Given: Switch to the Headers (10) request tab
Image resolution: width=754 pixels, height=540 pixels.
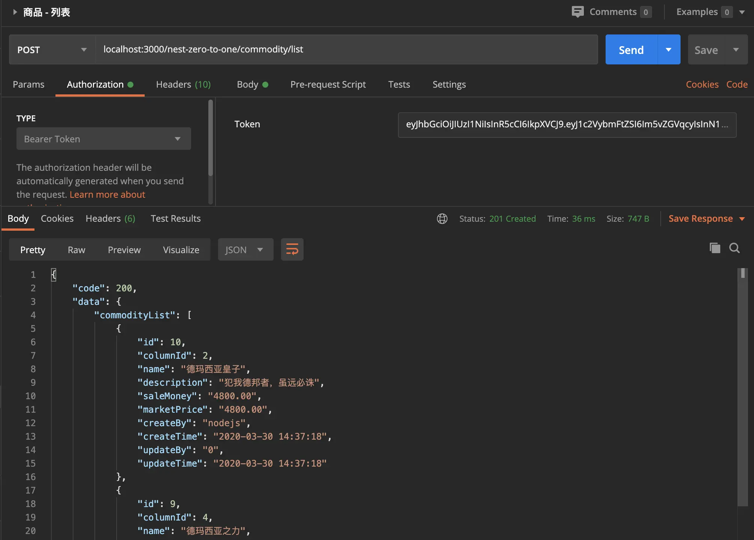Looking at the screenshot, I should click(x=183, y=85).
